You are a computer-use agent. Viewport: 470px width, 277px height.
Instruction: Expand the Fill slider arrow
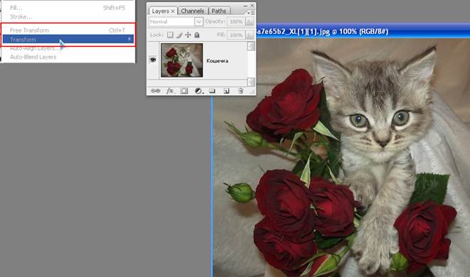[x=250, y=35]
